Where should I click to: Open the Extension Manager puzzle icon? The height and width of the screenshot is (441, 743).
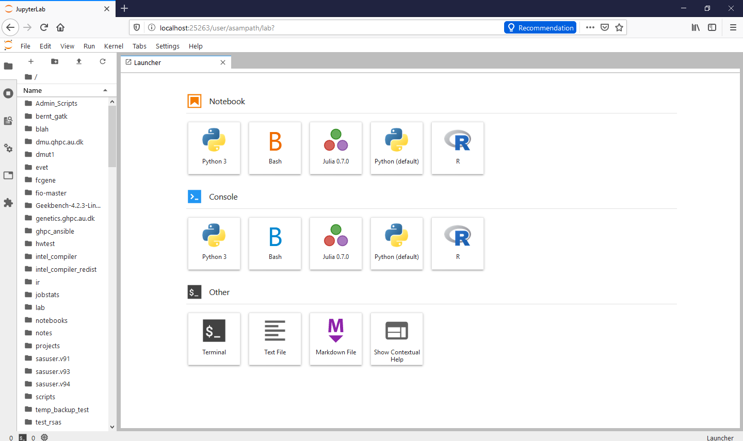pos(8,203)
